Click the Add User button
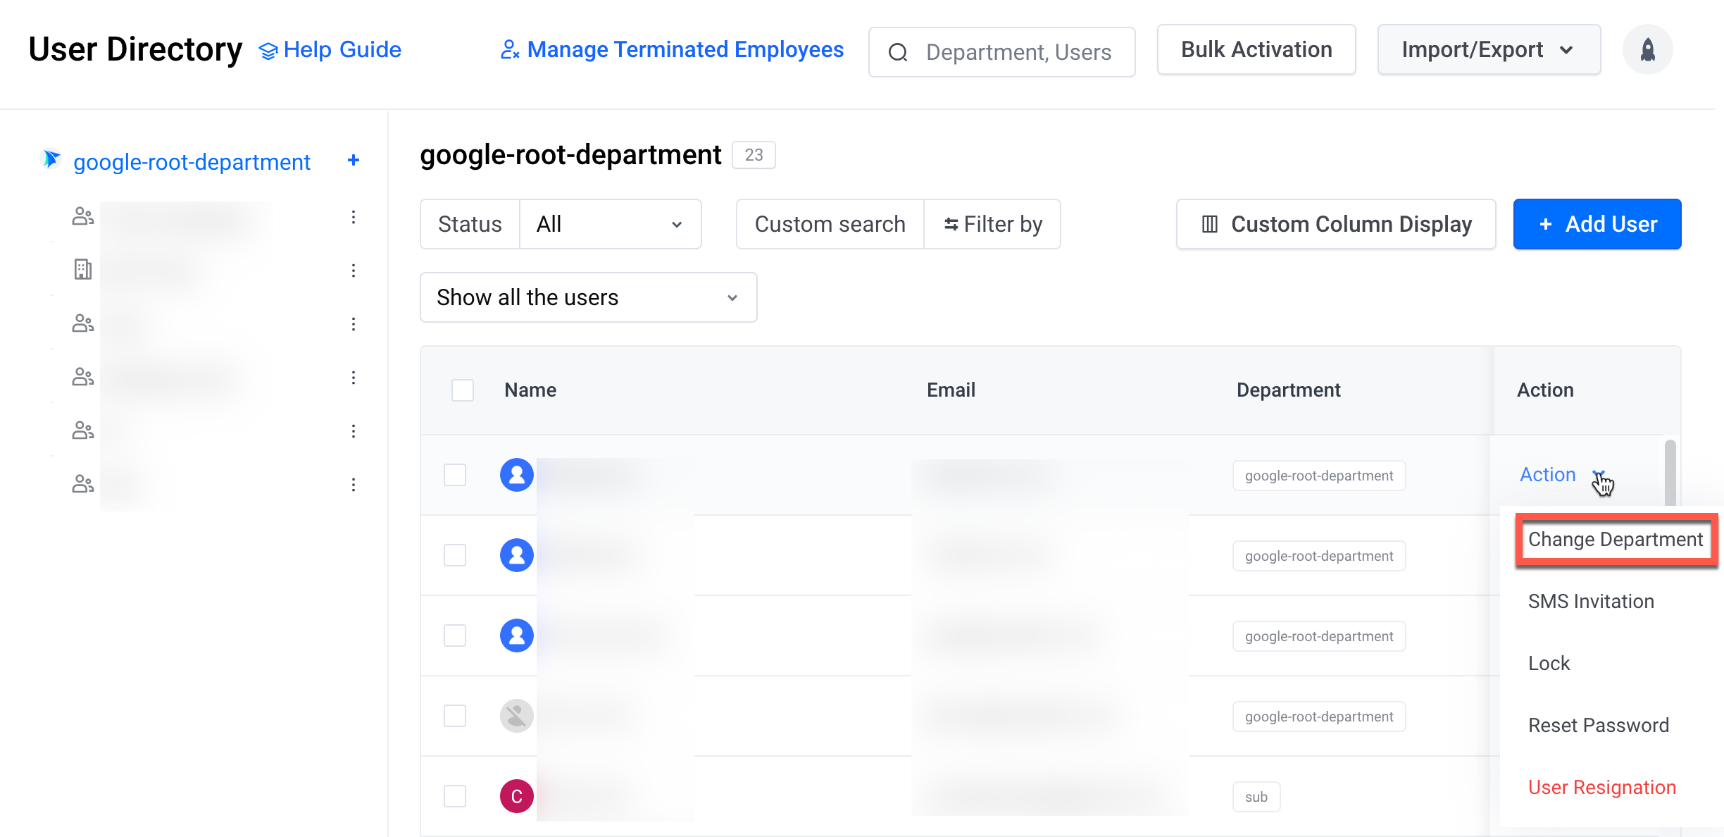Screen dimensions: 1724x837 click(1597, 224)
